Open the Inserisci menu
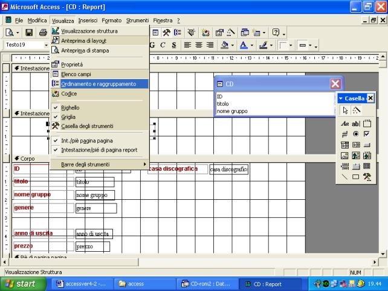Viewport: 388px width, 291px height. 88,21
